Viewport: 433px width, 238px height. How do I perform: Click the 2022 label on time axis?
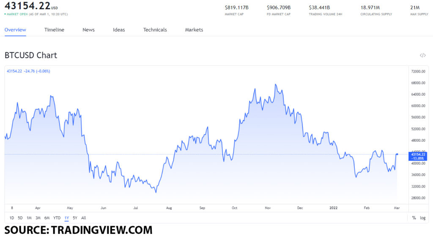click(x=333, y=208)
